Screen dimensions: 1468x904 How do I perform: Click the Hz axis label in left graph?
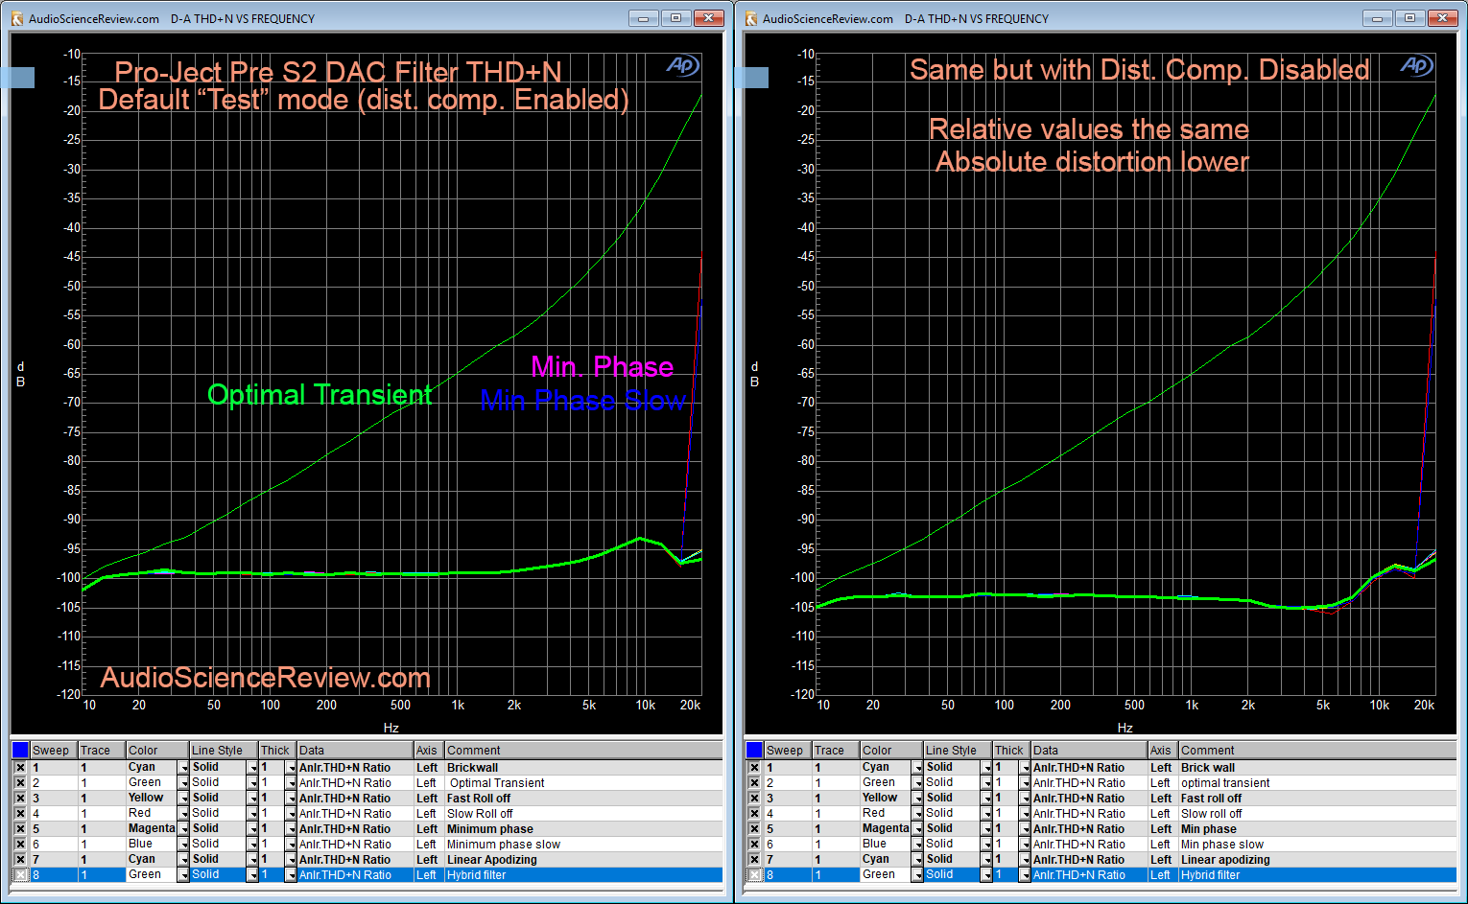391,728
